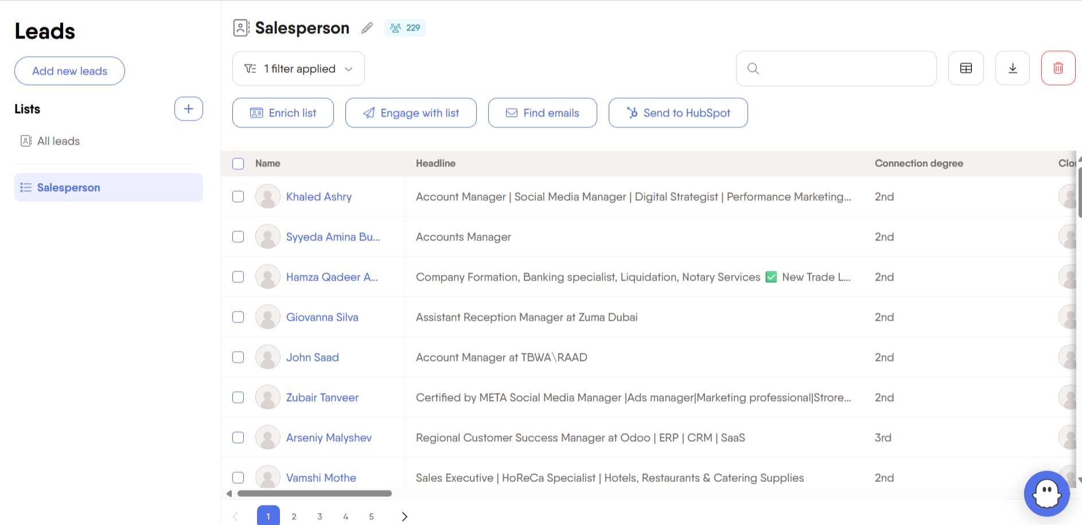Select the All leads list

[58, 141]
